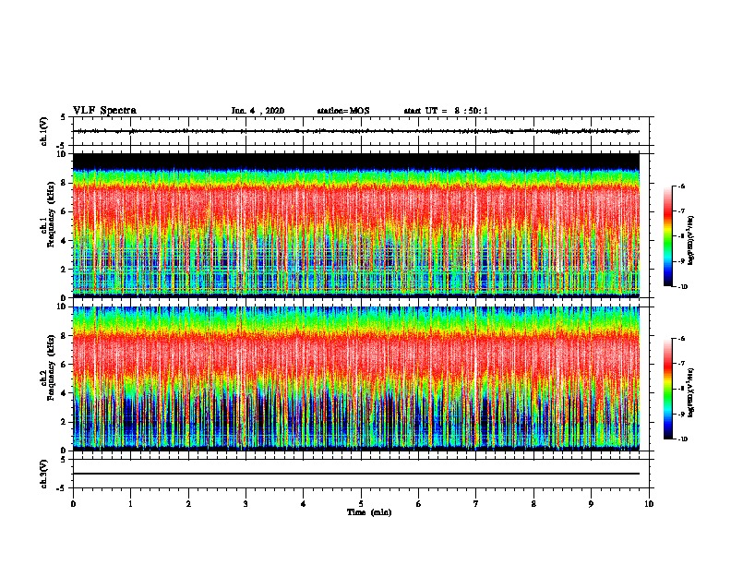Click the "10" kHz tick of ch.1 spectrogram
This screenshot has width=731, height=565.
pyautogui.click(x=61, y=154)
